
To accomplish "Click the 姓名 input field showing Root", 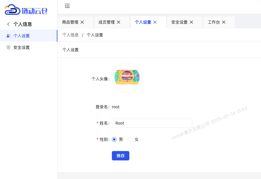I will [x=152, y=123].
